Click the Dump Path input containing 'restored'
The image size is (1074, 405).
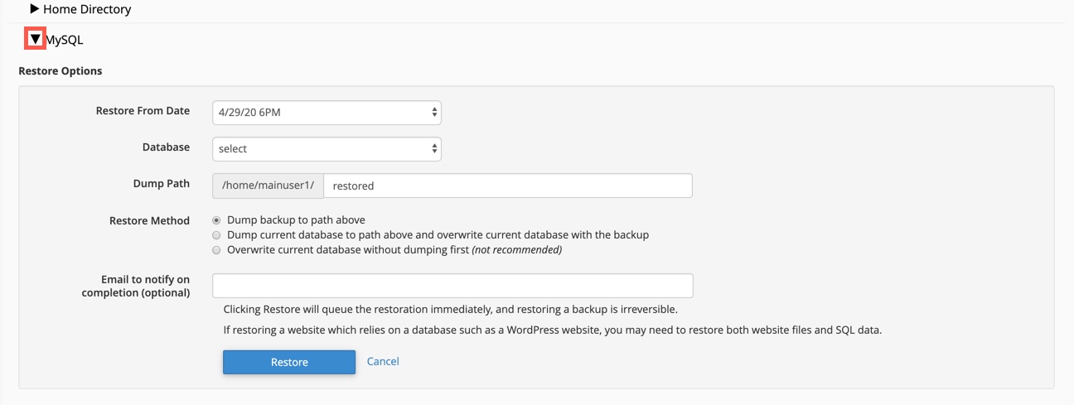(507, 186)
